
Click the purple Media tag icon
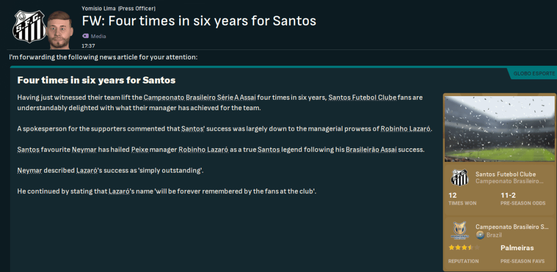point(85,36)
